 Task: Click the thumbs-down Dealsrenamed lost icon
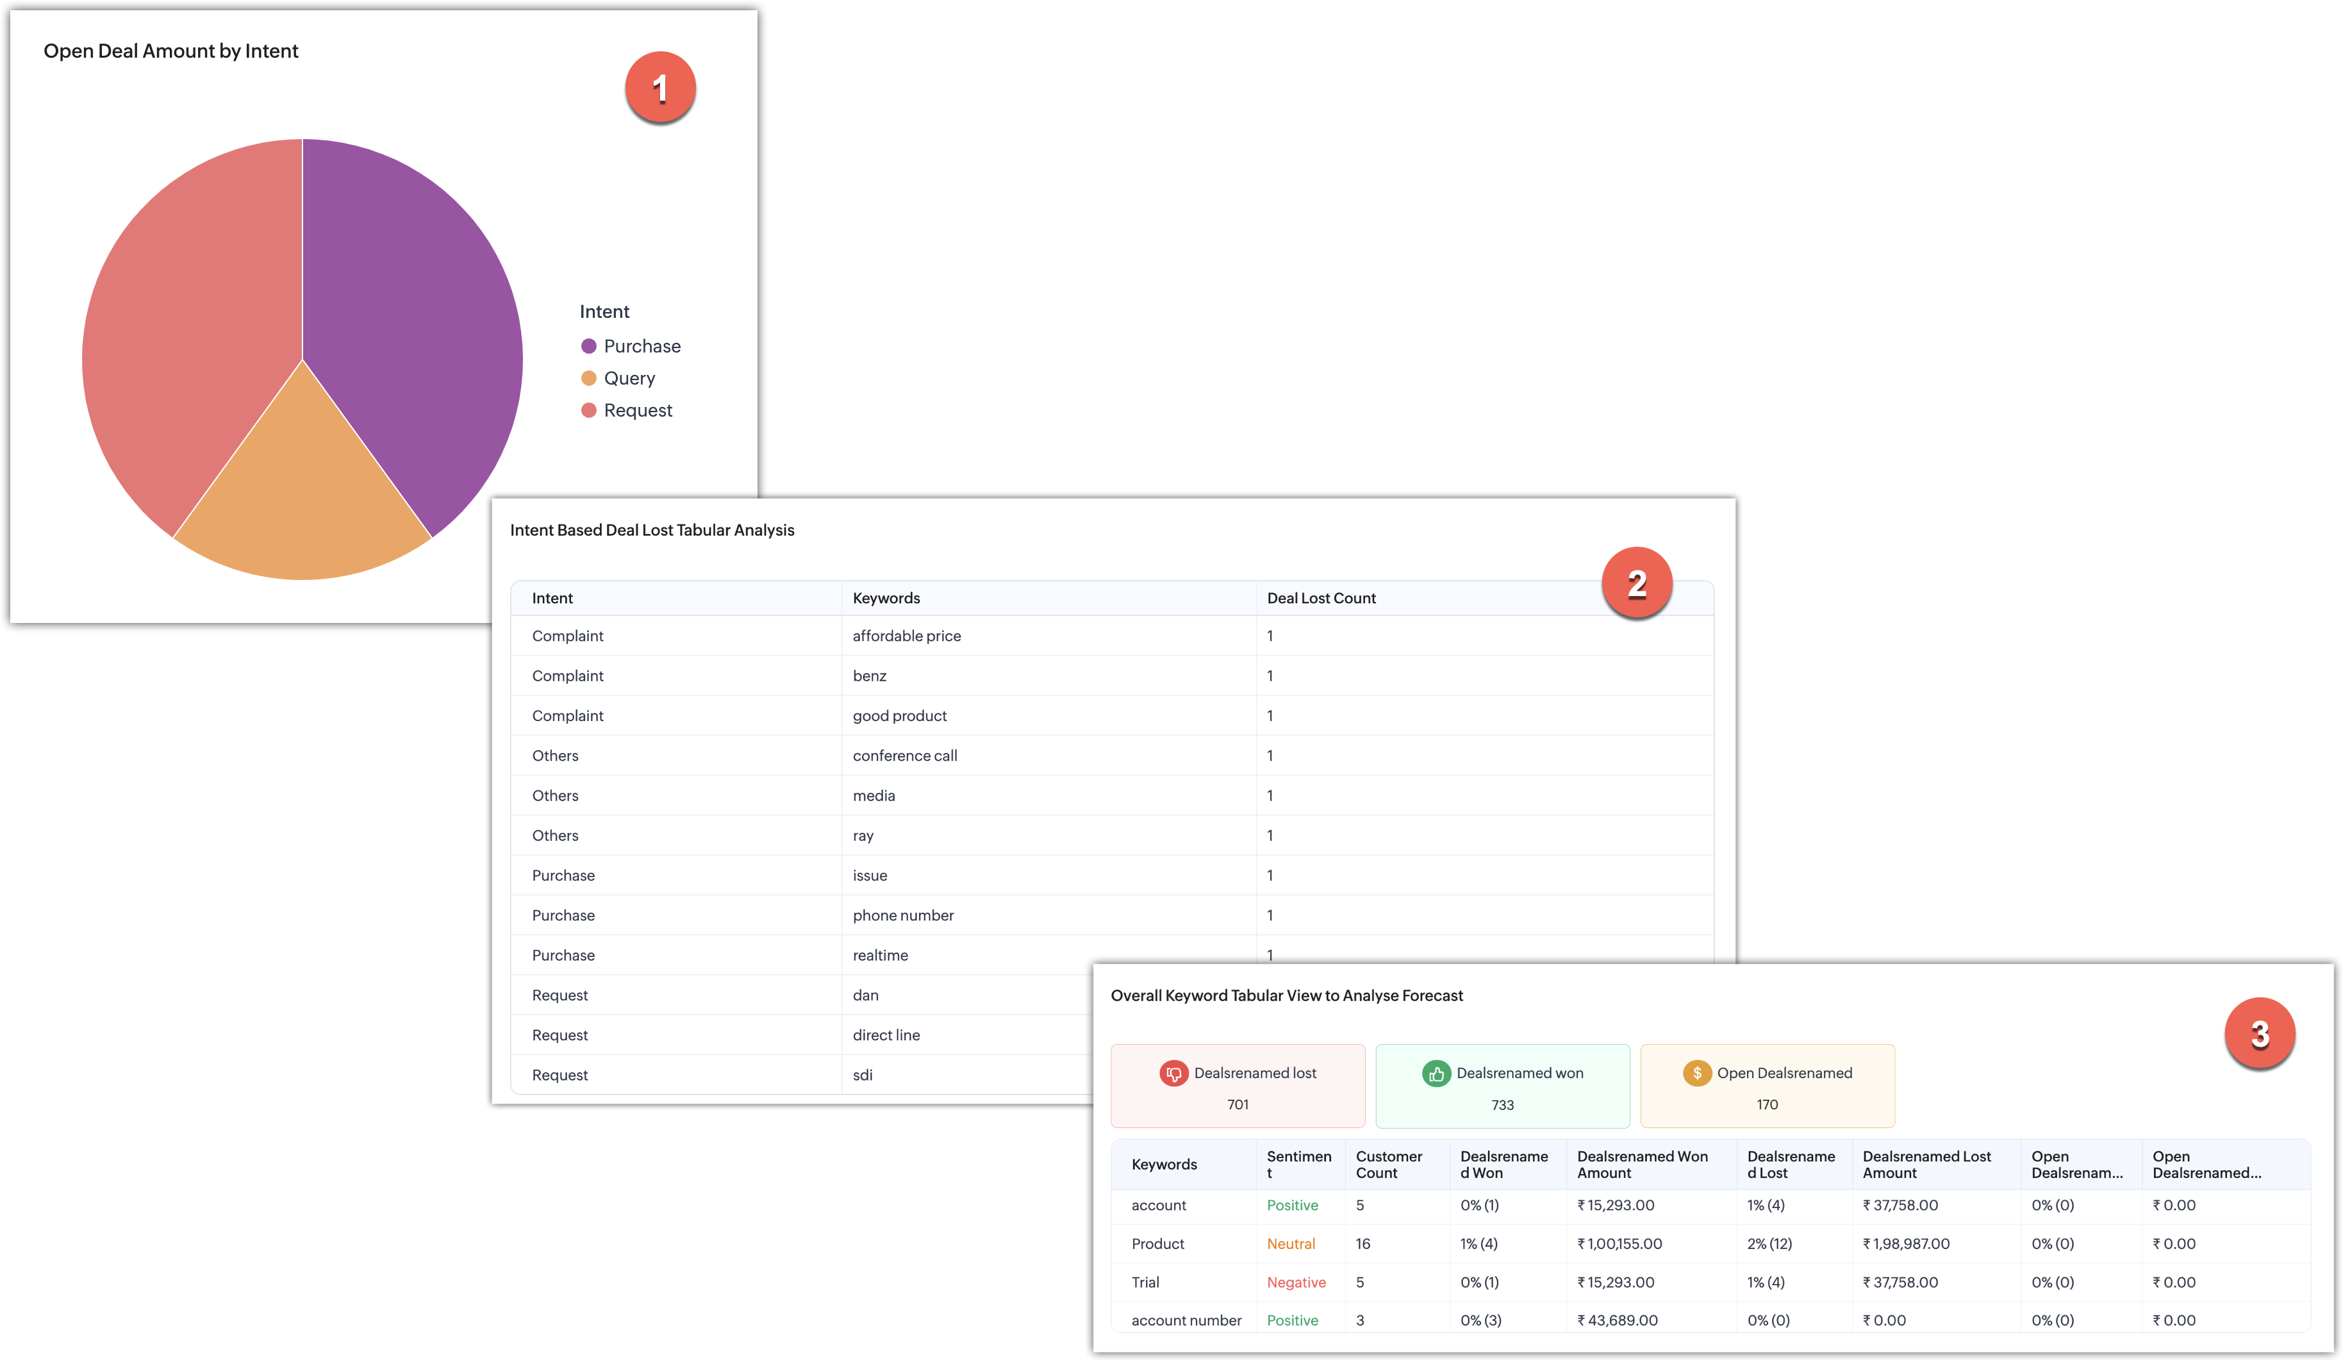1173,1073
